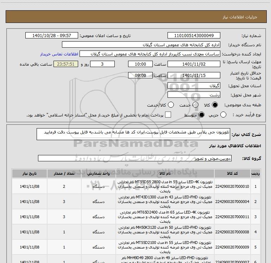Click the response deadline date 1401/11/02
The height and width of the screenshot is (263, 271).
(194, 64)
